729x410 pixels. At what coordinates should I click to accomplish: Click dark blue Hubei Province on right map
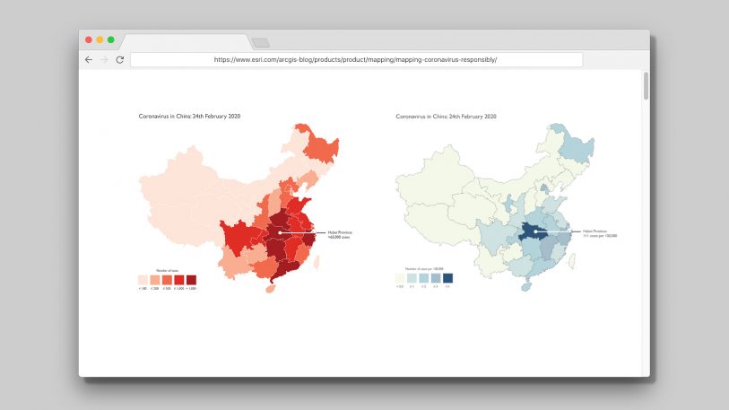529,231
